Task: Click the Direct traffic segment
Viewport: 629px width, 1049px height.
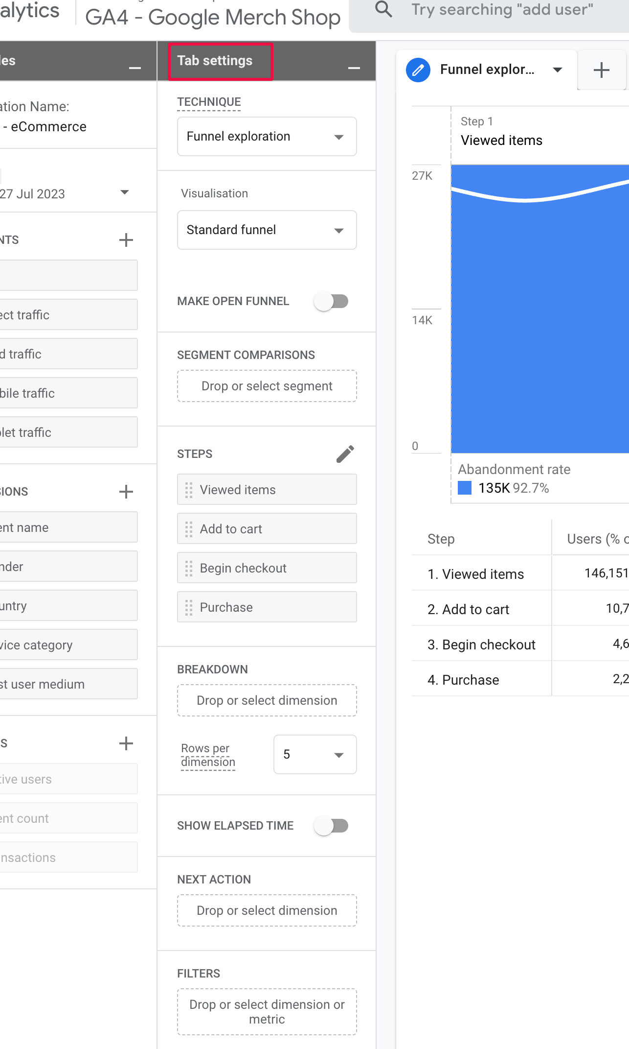Action: click(x=68, y=314)
